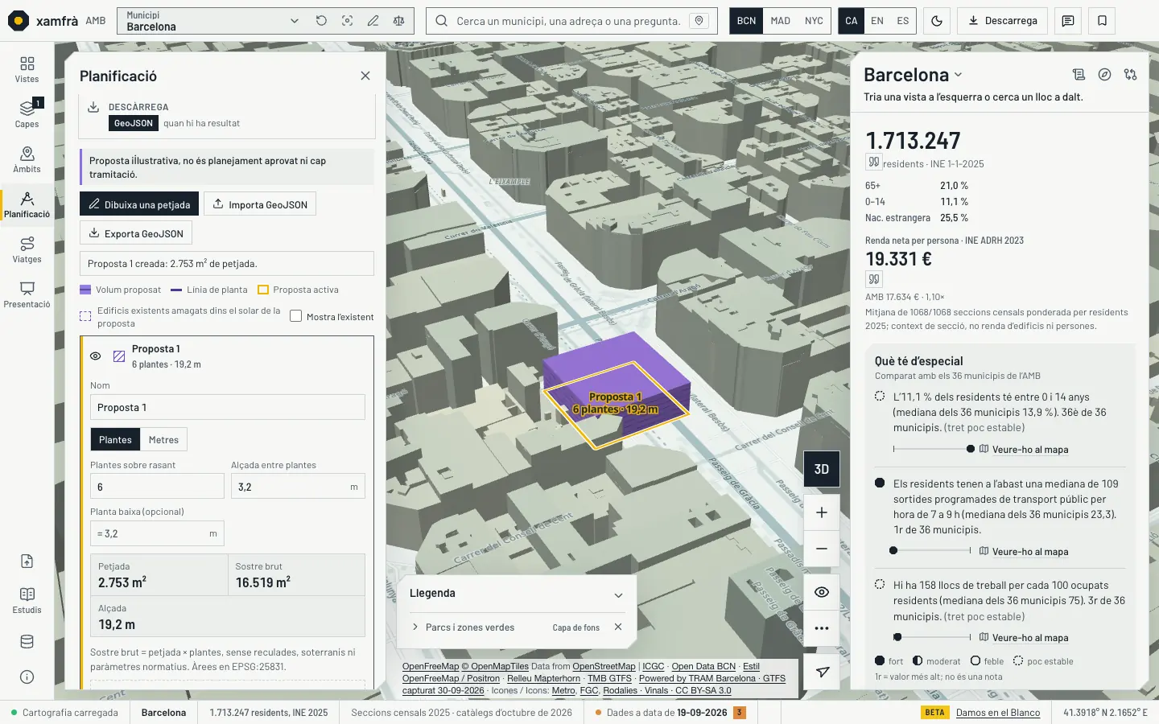Open the Capes layers panel
Image resolution: width=1159 pixels, height=724 pixels.
click(27, 114)
